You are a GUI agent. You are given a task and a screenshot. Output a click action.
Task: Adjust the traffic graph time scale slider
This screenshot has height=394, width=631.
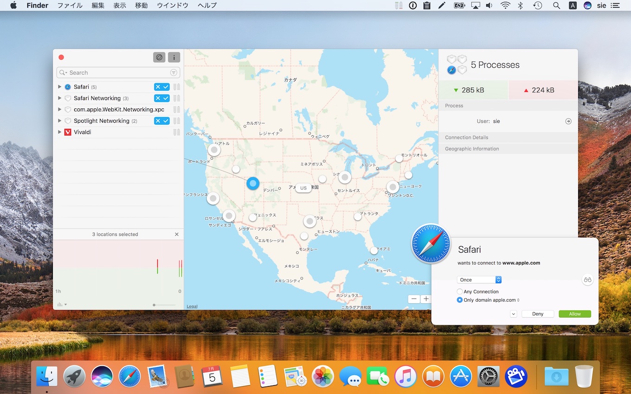(x=154, y=305)
